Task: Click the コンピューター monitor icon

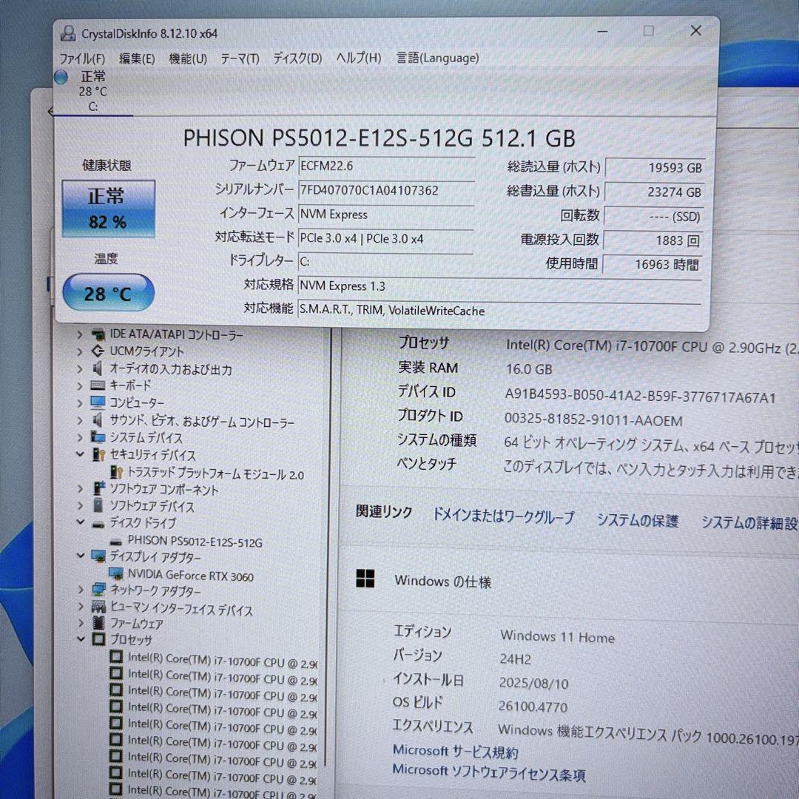Action: pos(98,403)
